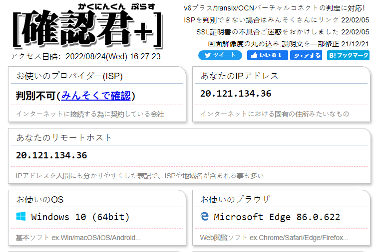The image size is (385, 252).
Task: Click the Microsoft Edge 86.0.622 text
Action: [277, 217]
